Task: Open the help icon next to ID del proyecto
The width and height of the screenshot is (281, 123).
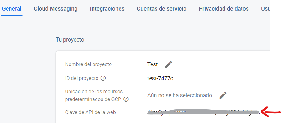Action: point(103,78)
